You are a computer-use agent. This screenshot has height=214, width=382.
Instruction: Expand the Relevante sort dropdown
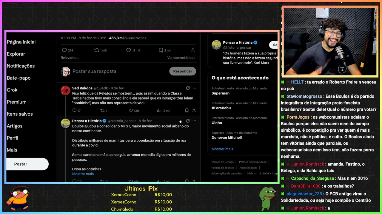pyautogui.click(x=70, y=58)
